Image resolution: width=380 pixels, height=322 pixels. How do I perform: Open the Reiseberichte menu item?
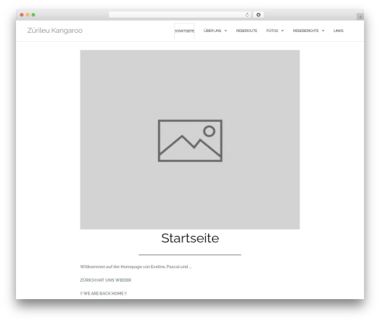pyautogui.click(x=306, y=30)
